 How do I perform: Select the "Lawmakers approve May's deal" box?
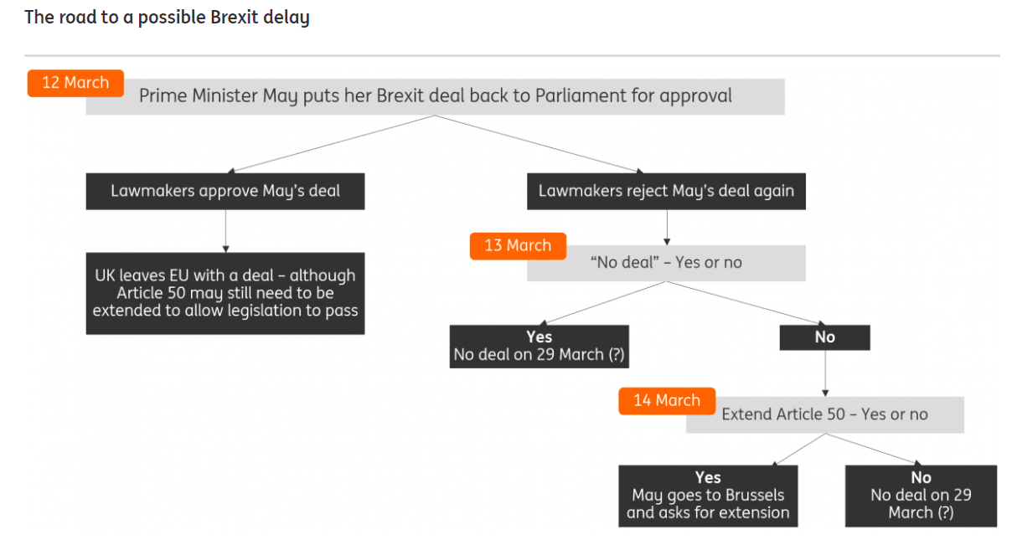pos(225,191)
